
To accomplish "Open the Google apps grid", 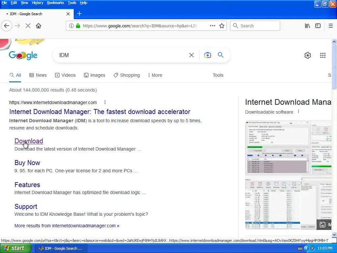I will [323, 55].
